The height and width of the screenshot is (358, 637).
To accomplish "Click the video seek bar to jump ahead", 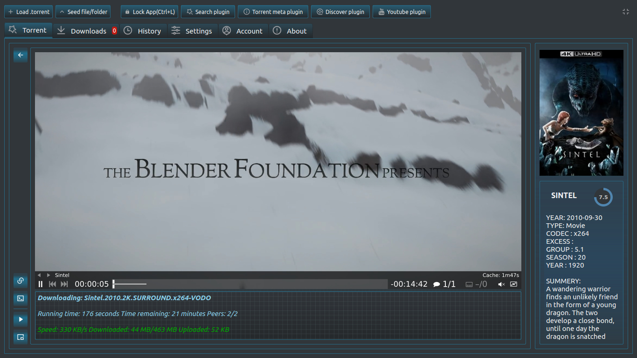I will coord(250,284).
